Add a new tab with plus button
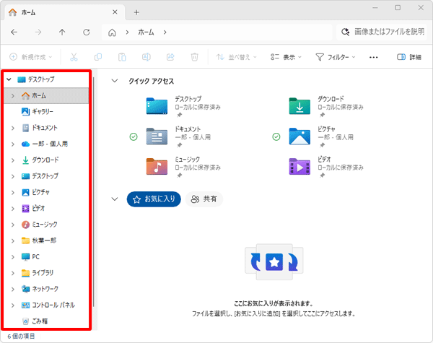This screenshot has height=343, width=433. [136, 12]
